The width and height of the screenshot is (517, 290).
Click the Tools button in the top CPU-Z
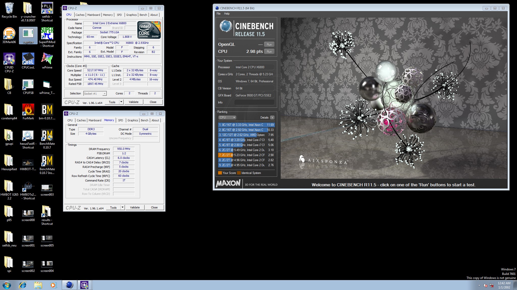click(112, 102)
